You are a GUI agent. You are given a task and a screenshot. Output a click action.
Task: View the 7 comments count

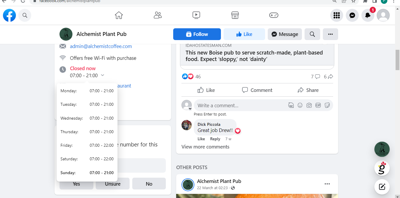[315, 77]
